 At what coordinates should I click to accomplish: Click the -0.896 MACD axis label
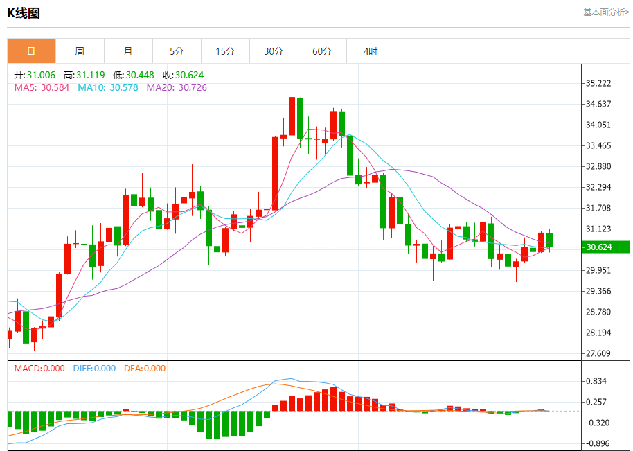pyautogui.click(x=597, y=444)
